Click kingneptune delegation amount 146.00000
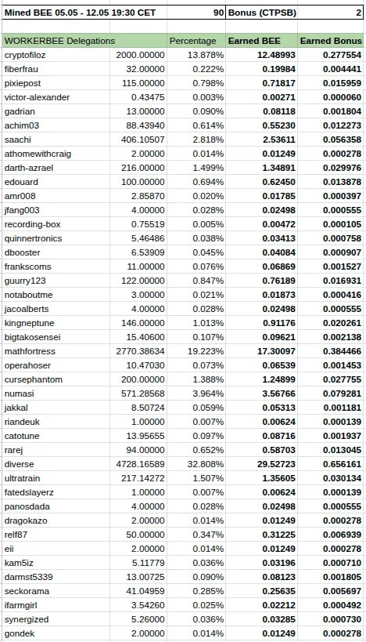Image resolution: width=366 pixels, height=642 pixels. (x=139, y=323)
